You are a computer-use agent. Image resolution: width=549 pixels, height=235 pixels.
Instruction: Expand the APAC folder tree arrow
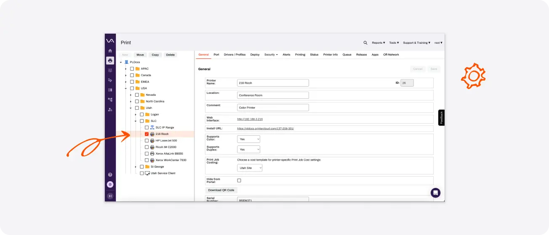point(125,69)
